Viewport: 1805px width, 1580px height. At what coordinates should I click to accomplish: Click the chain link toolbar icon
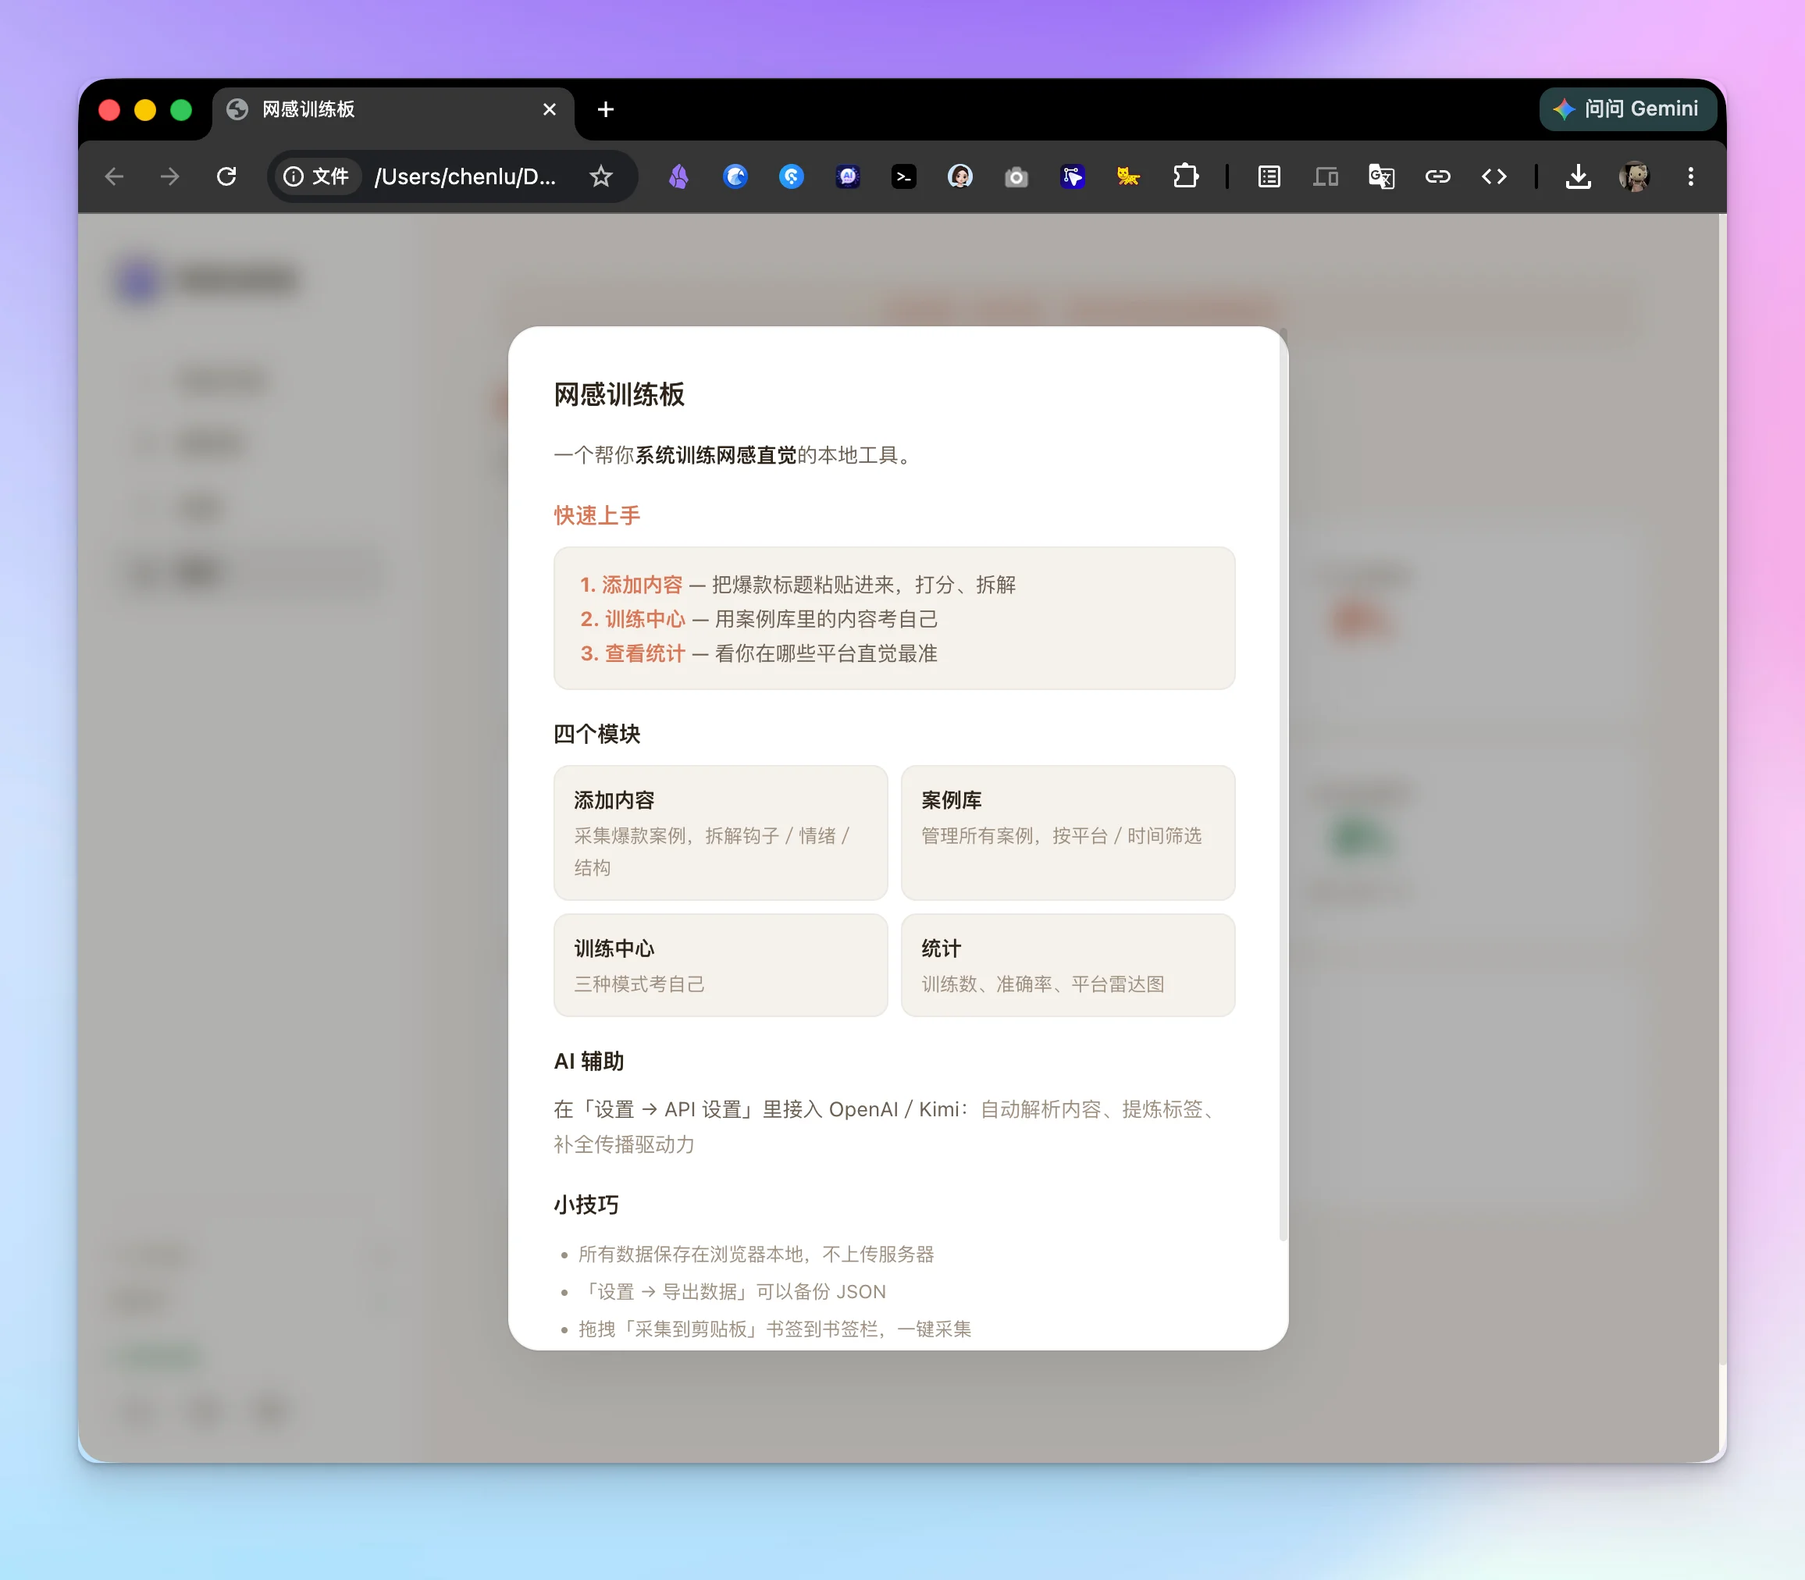coord(1437,176)
